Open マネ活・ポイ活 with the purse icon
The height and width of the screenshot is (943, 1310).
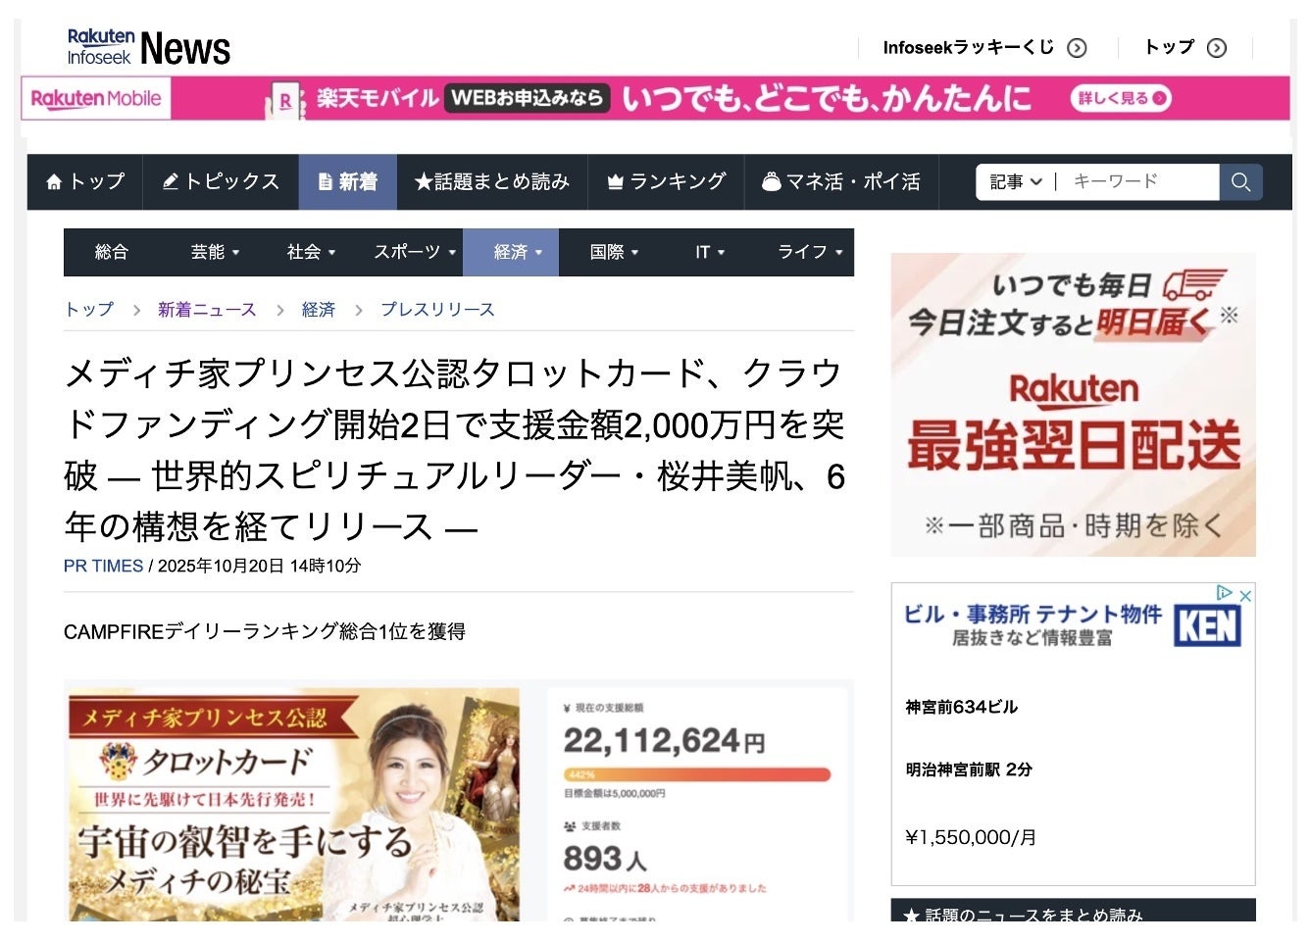click(x=841, y=182)
